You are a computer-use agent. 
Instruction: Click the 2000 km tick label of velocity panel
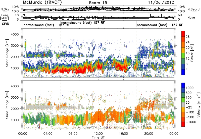click(x=15, y=109)
